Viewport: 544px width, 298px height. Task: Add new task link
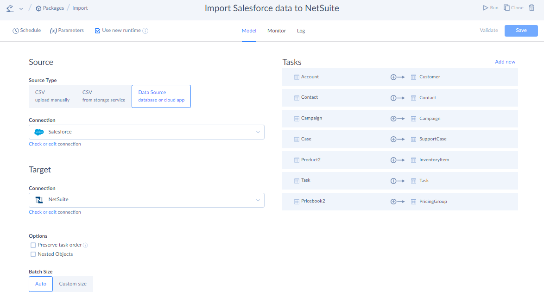coord(505,62)
